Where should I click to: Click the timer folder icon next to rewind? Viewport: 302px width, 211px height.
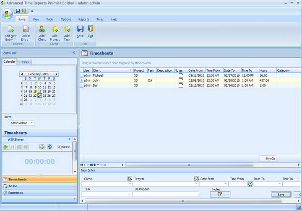[42, 147]
